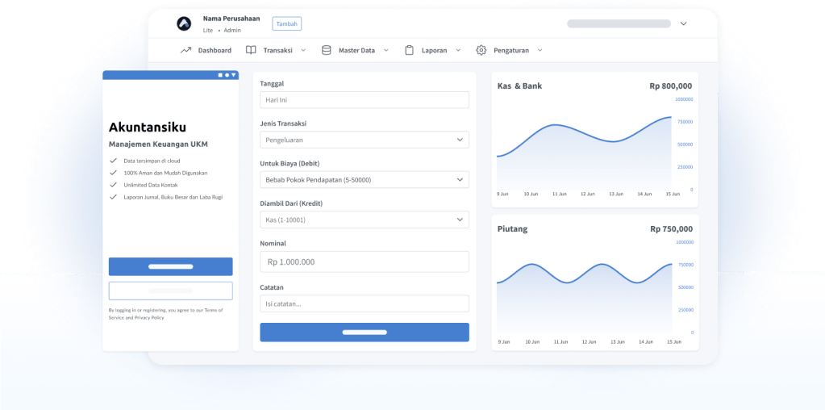This screenshot has width=825, height=410.
Task: Click the Pengaturan gear icon
Action: tap(481, 50)
